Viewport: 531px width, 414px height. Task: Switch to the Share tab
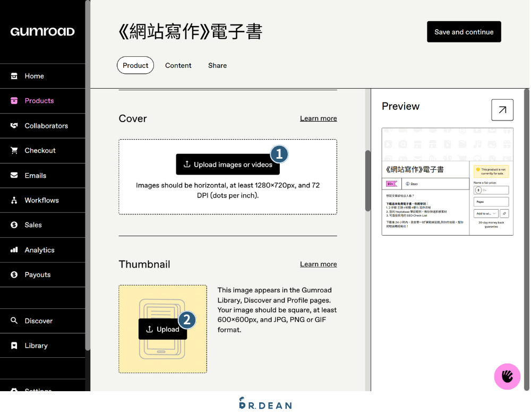coord(217,65)
